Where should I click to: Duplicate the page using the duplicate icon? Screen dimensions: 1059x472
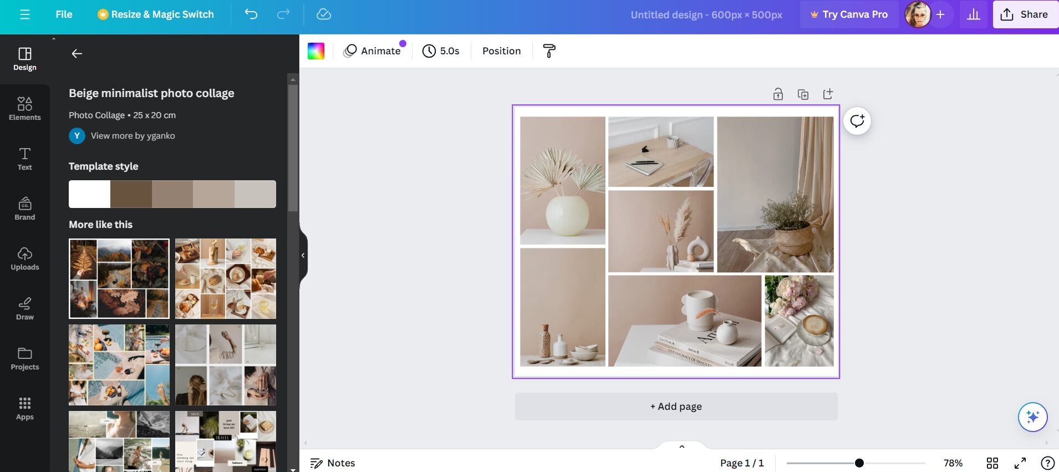pyautogui.click(x=803, y=94)
